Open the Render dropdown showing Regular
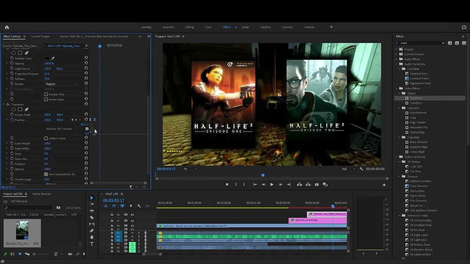Viewport: 470px width, 264px height. [61, 84]
